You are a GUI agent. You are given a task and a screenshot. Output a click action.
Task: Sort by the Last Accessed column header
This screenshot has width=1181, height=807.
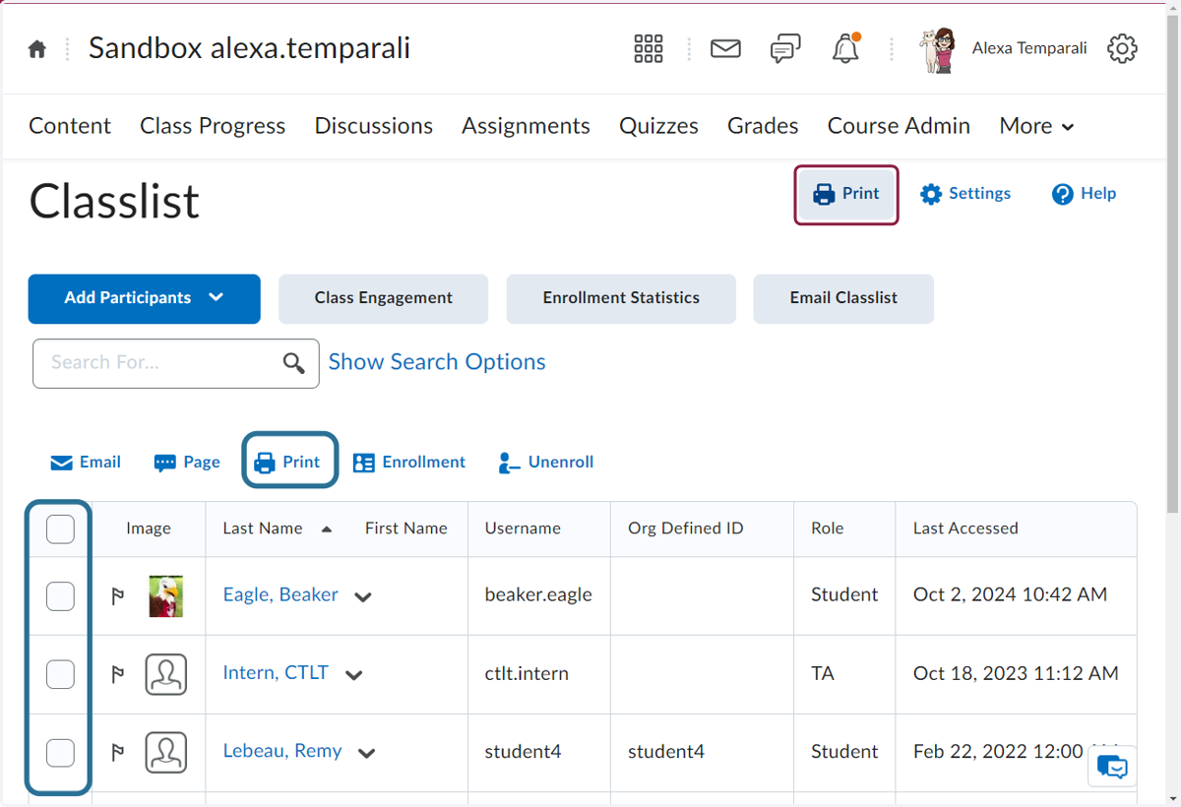pyautogui.click(x=965, y=528)
